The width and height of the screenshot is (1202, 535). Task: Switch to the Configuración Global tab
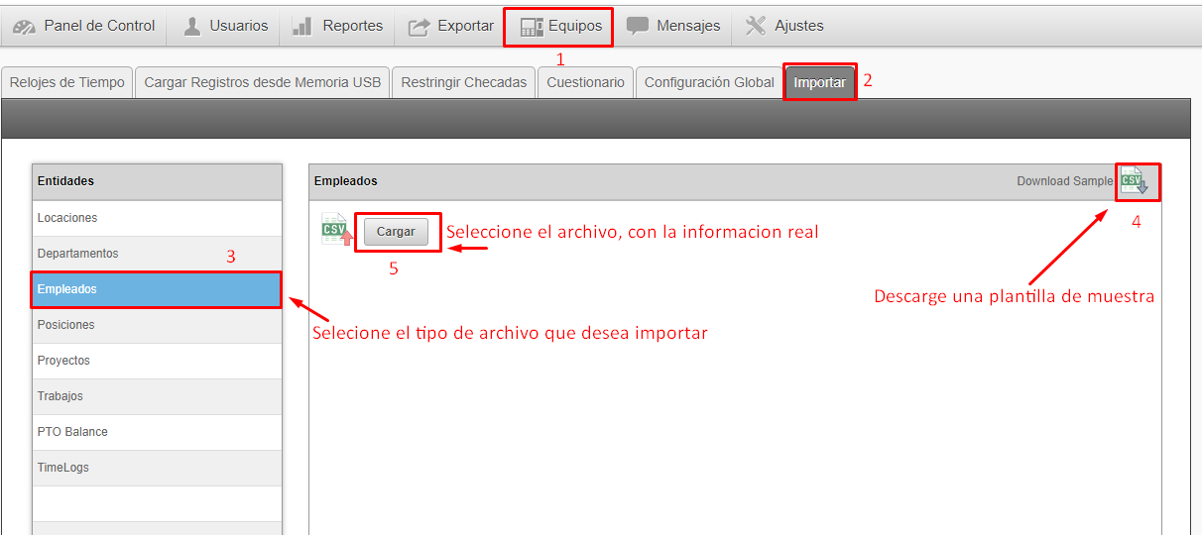(709, 82)
